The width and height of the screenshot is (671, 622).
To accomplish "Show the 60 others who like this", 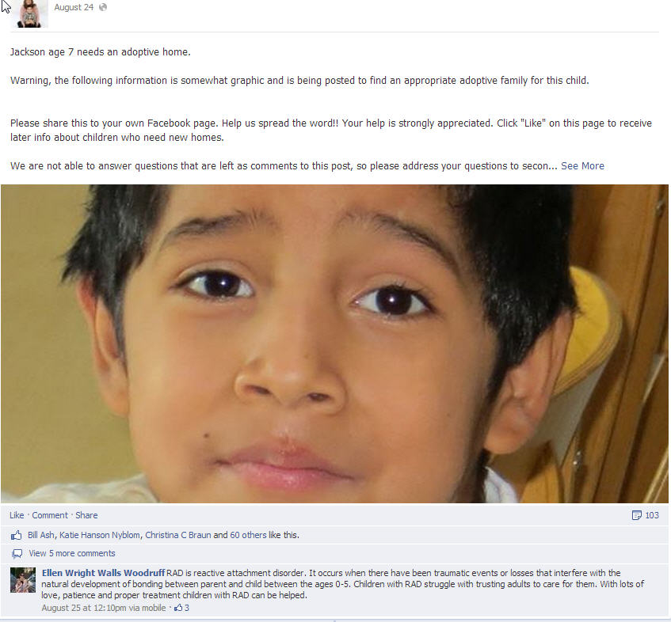I will pyautogui.click(x=248, y=535).
